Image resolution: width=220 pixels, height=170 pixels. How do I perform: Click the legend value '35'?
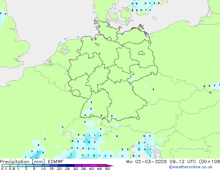click(83, 169)
